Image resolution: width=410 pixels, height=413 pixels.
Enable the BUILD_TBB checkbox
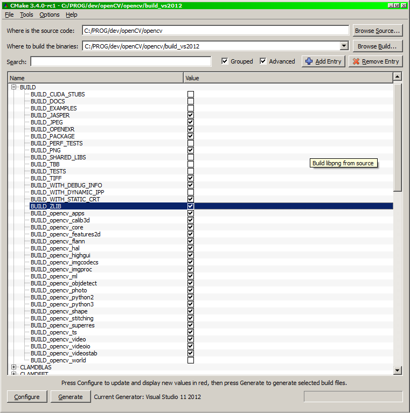(191, 164)
